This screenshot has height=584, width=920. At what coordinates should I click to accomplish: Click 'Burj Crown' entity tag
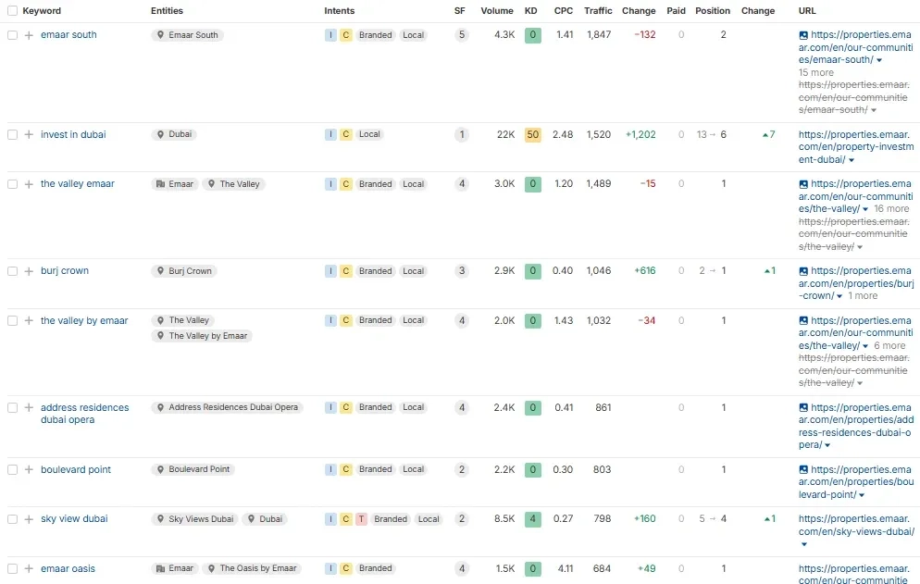184,271
